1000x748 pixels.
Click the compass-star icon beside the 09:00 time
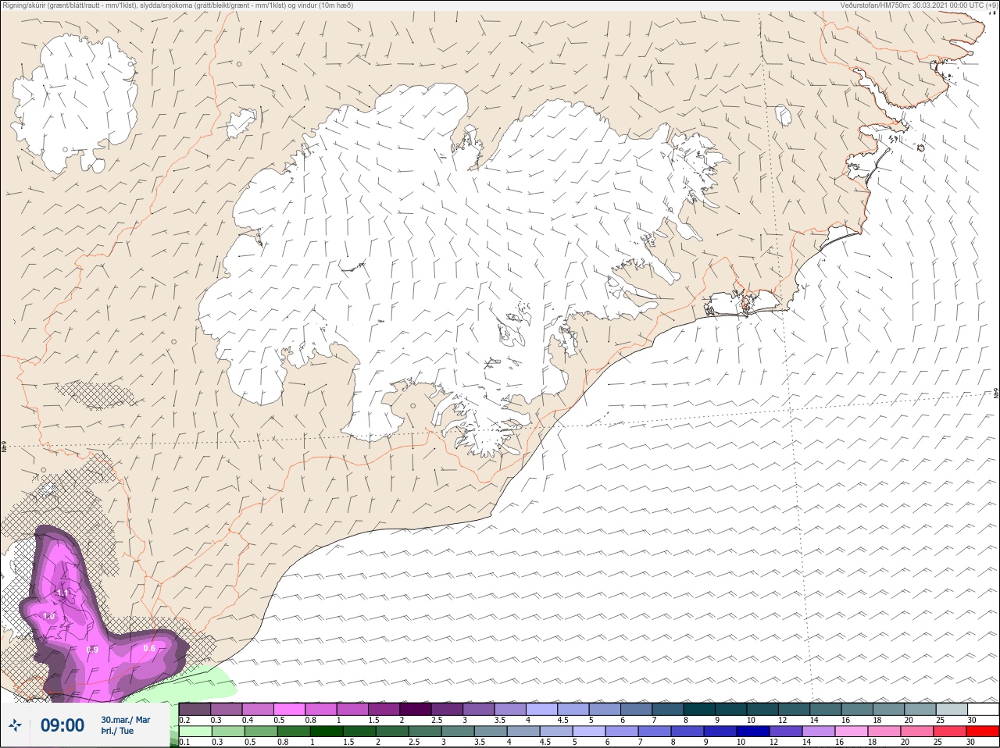tap(15, 725)
